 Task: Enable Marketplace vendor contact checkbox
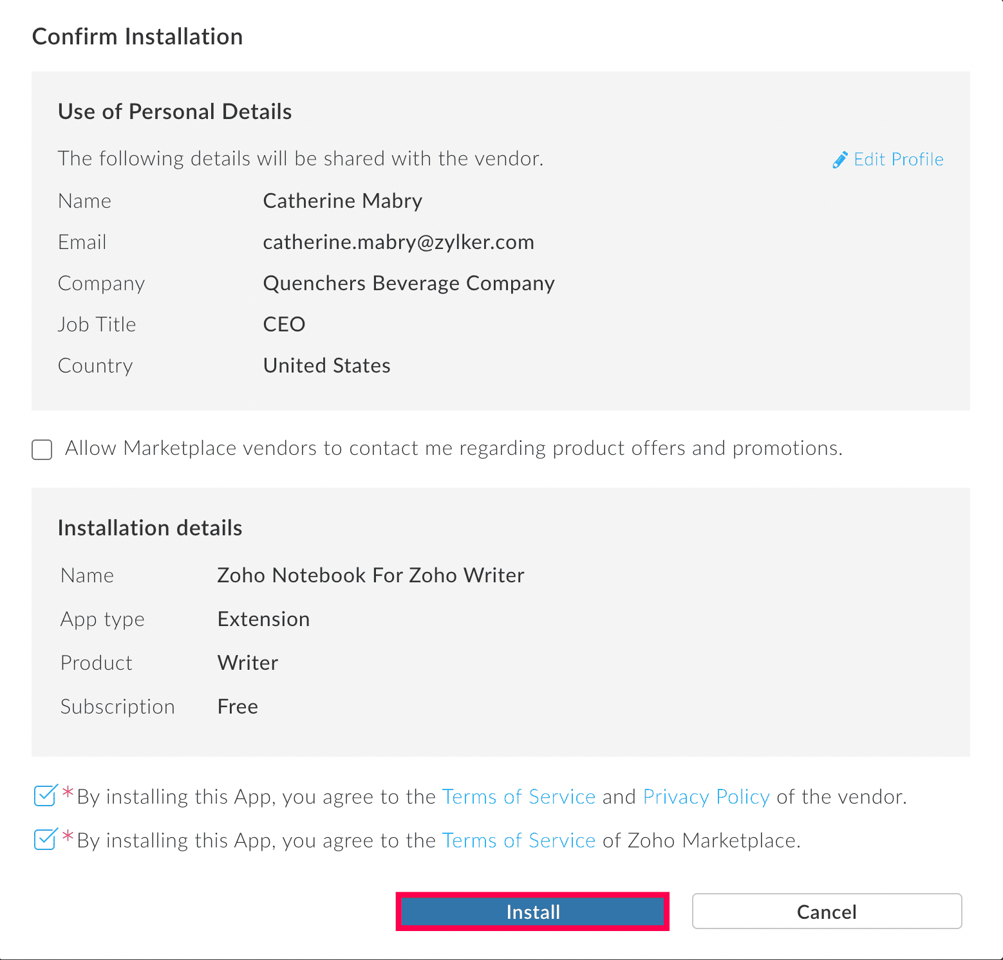click(x=42, y=450)
